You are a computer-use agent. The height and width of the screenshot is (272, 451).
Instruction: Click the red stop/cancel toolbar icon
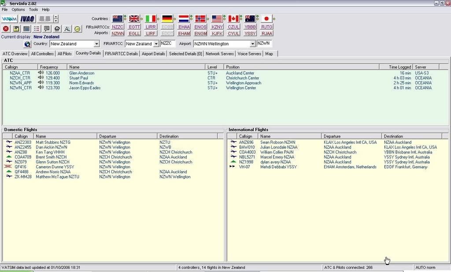pos(6,29)
